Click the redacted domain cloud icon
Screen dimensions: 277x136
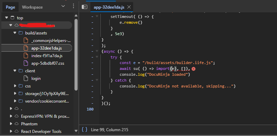tap(17, 25)
